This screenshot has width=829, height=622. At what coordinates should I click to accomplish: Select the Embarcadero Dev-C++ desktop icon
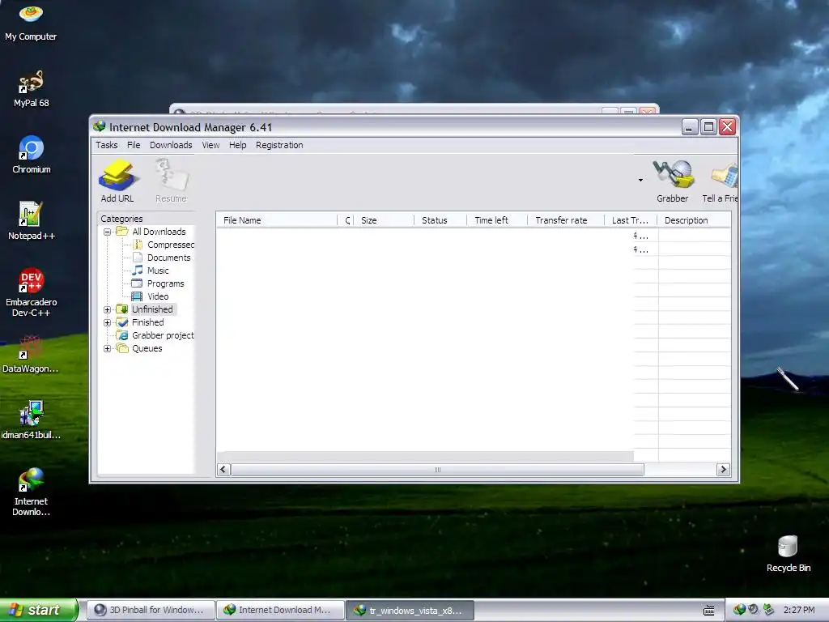coord(32,292)
